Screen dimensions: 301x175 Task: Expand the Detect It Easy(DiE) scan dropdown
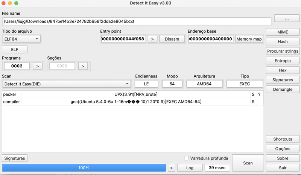[x=67, y=84]
